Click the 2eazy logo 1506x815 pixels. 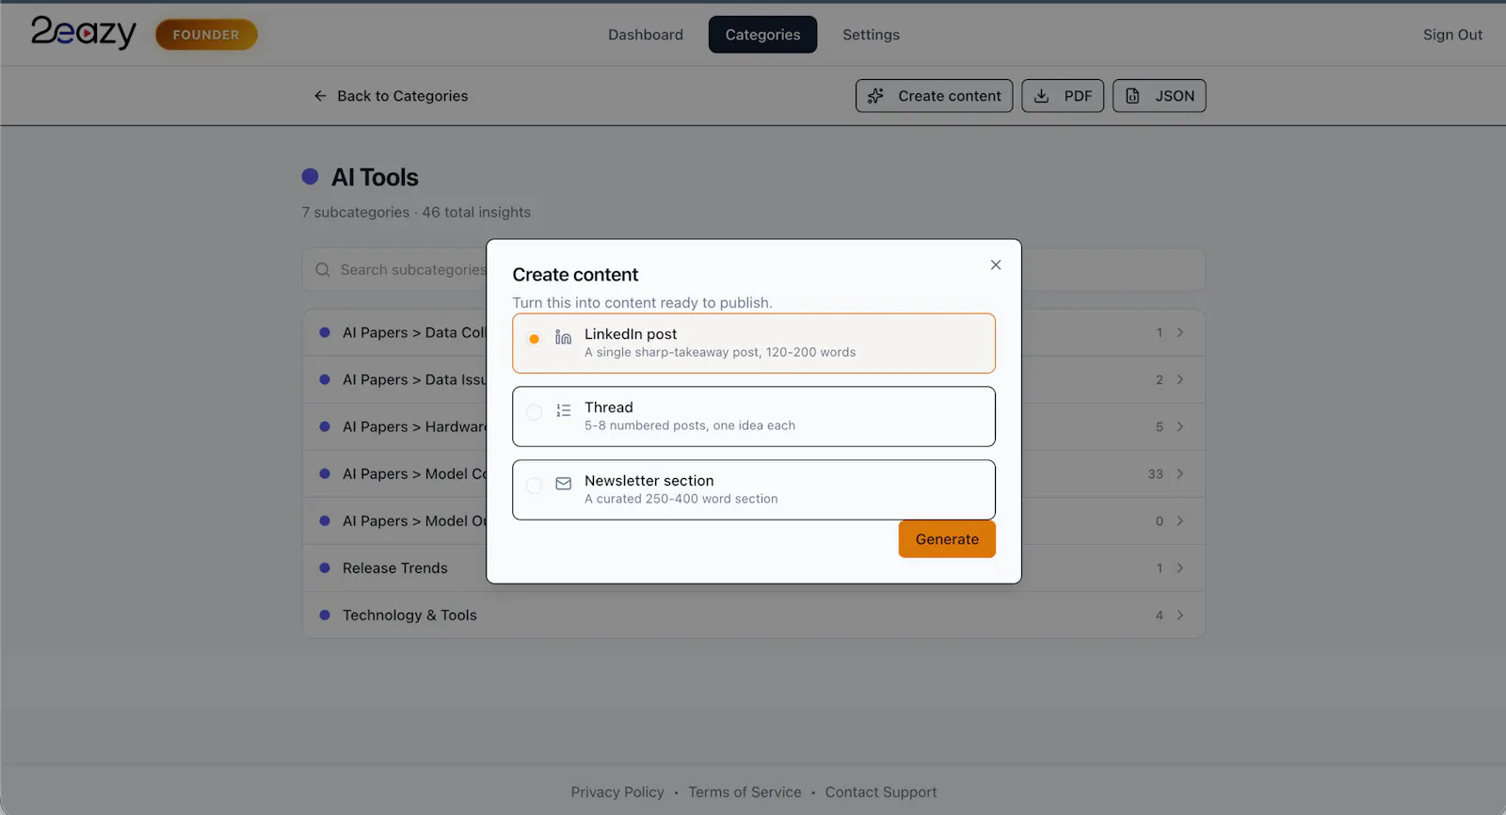point(84,33)
